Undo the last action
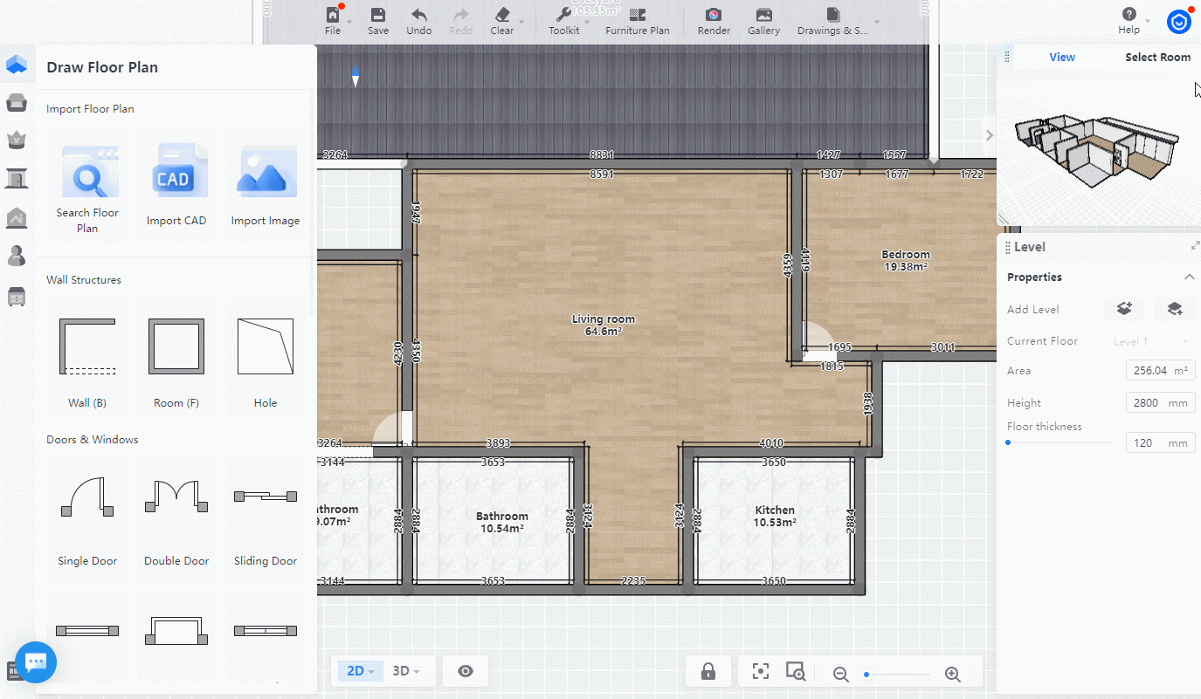The height and width of the screenshot is (699, 1201). [x=419, y=21]
